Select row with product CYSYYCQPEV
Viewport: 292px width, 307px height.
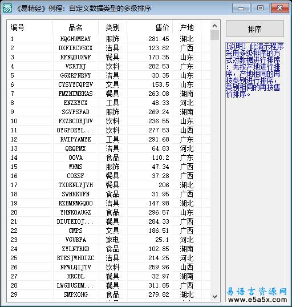coord(109,84)
